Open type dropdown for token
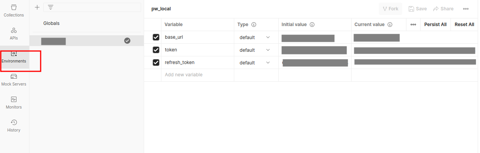Screen dimensions: 480x153 [x=255, y=50]
